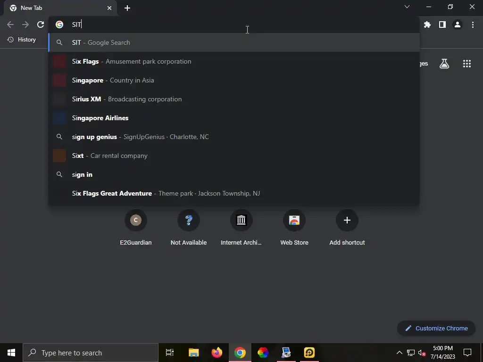The width and height of the screenshot is (483, 362).
Task: Open the Web Store shortcut
Action: [294, 228]
